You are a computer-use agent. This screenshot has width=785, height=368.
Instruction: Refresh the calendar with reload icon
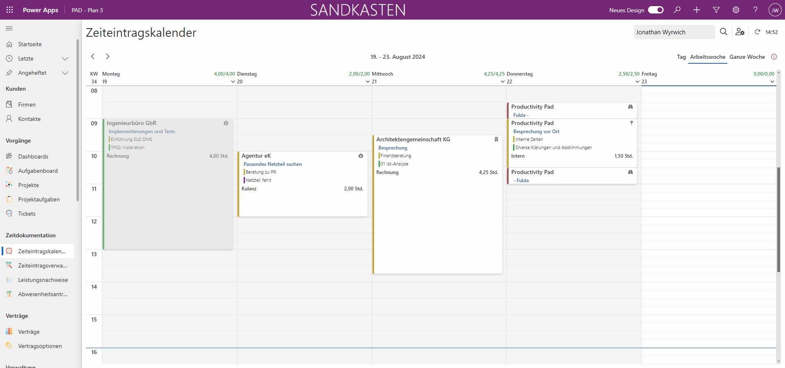coord(757,32)
